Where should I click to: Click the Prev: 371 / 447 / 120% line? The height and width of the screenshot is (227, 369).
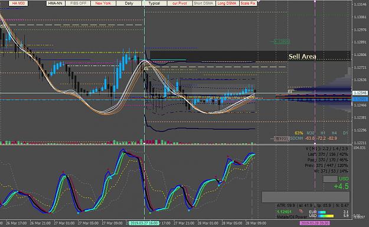point(326,166)
